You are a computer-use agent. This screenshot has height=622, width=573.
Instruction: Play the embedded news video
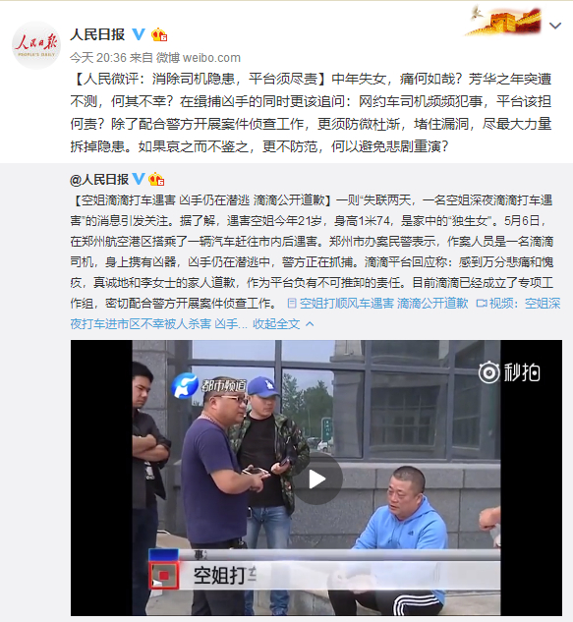pos(316,480)
